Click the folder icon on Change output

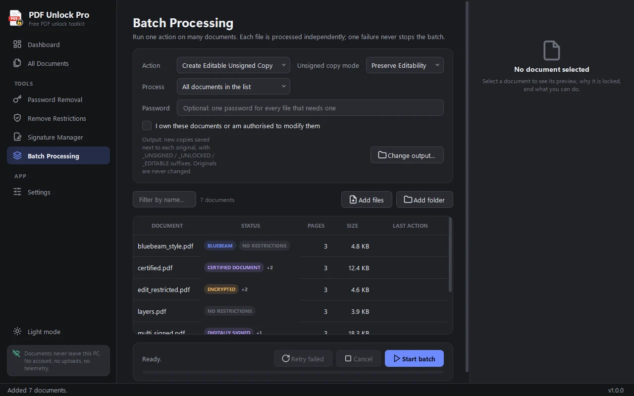point(382,155)
